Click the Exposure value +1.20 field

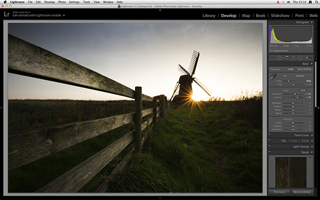308,94
